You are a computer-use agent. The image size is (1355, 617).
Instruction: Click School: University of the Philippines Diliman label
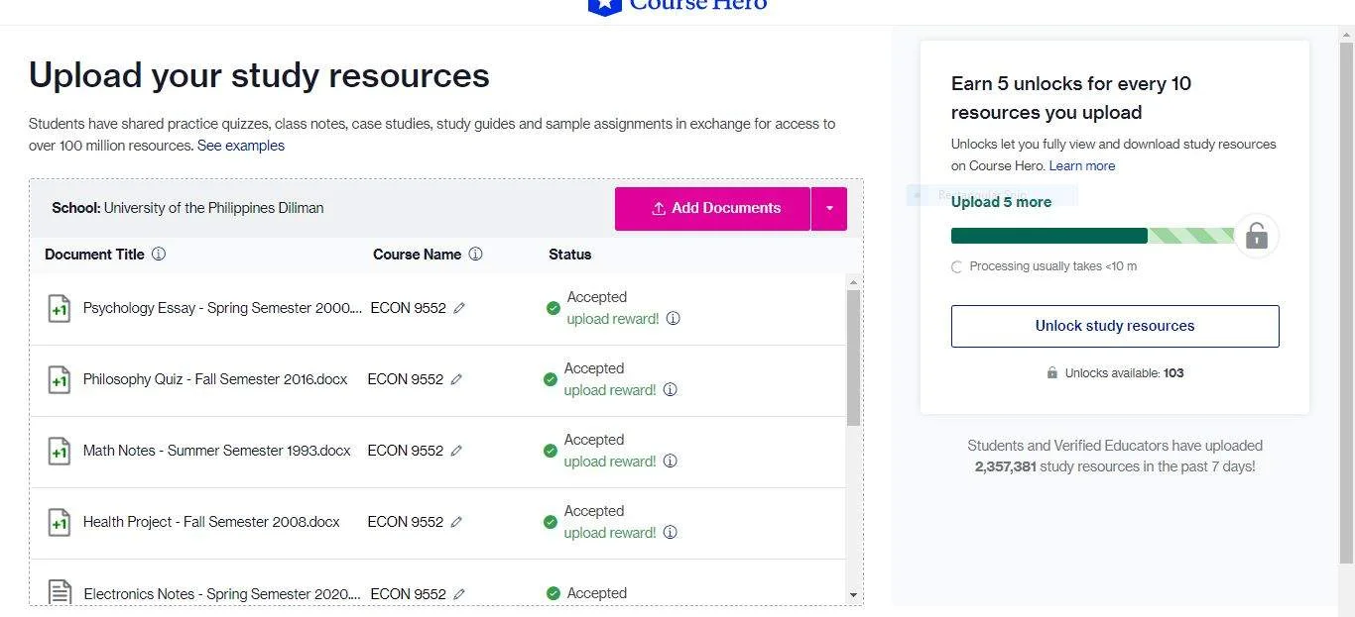pos(187,208)
